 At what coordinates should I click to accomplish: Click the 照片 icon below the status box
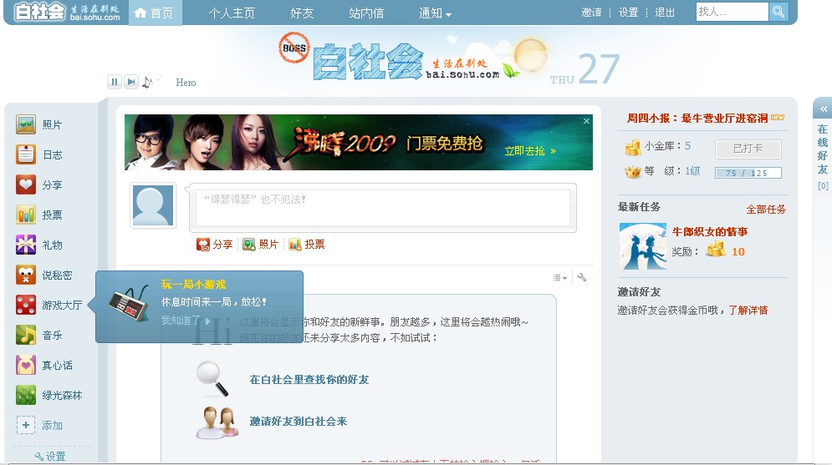coord(249,244)
